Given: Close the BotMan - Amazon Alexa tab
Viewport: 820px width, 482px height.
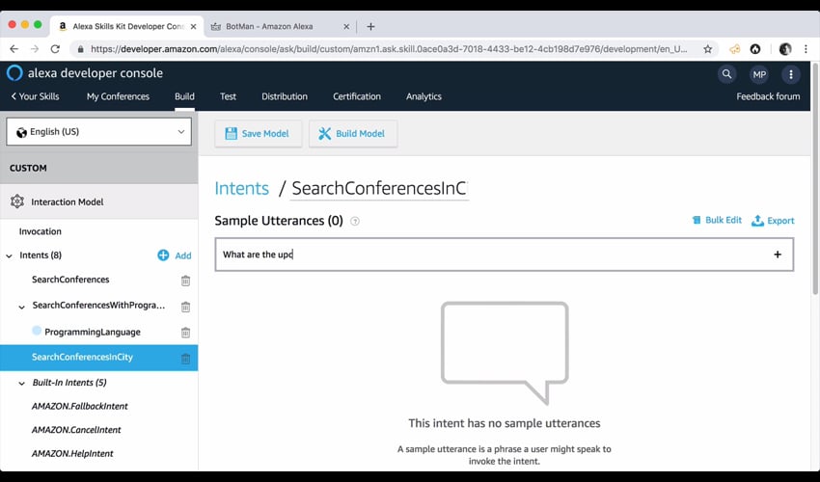Looking at the screenshot, I should point(346,27).
